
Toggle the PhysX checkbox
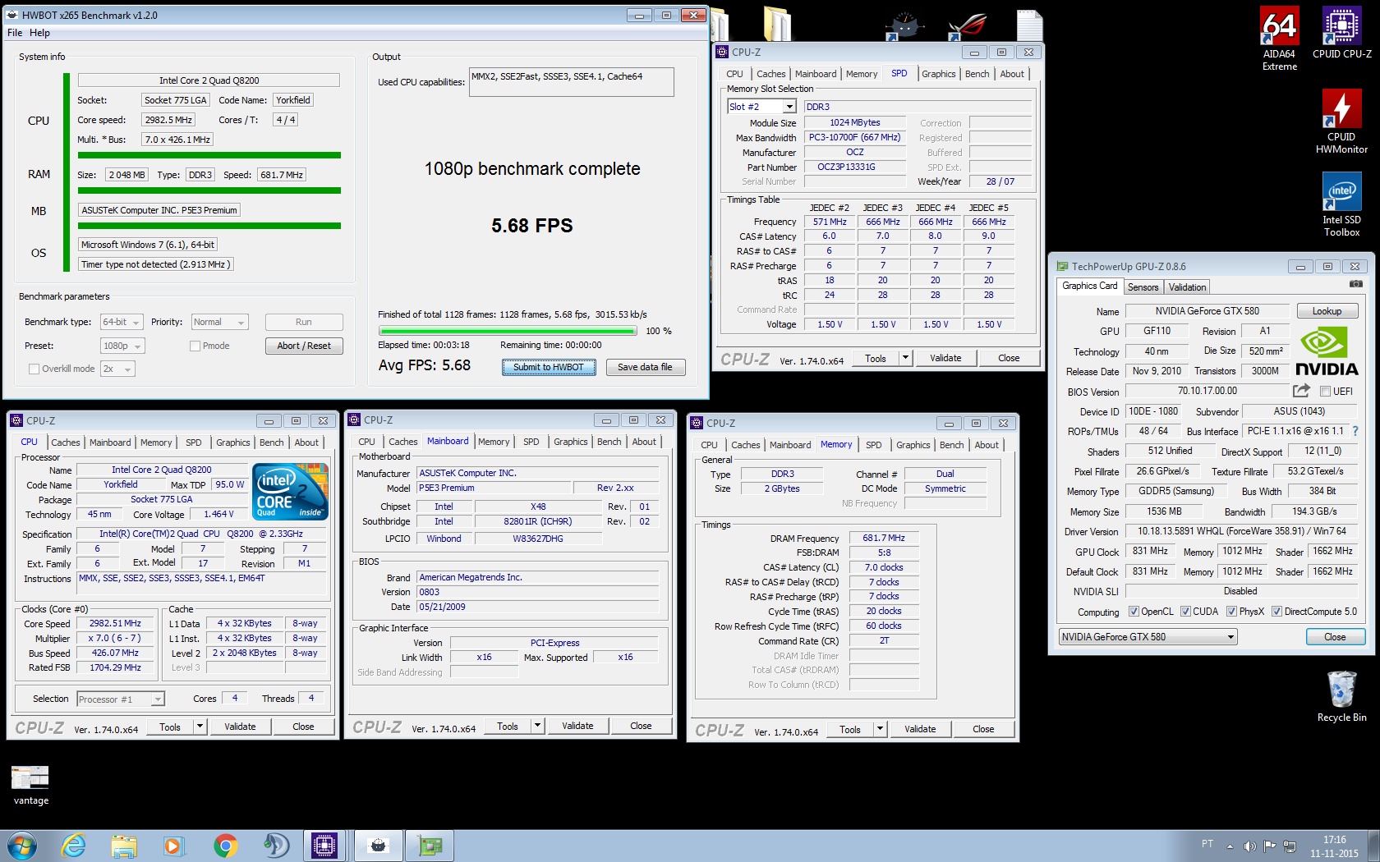pos(1231,612)
